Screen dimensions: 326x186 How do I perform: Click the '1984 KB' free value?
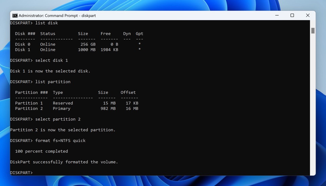109,50
